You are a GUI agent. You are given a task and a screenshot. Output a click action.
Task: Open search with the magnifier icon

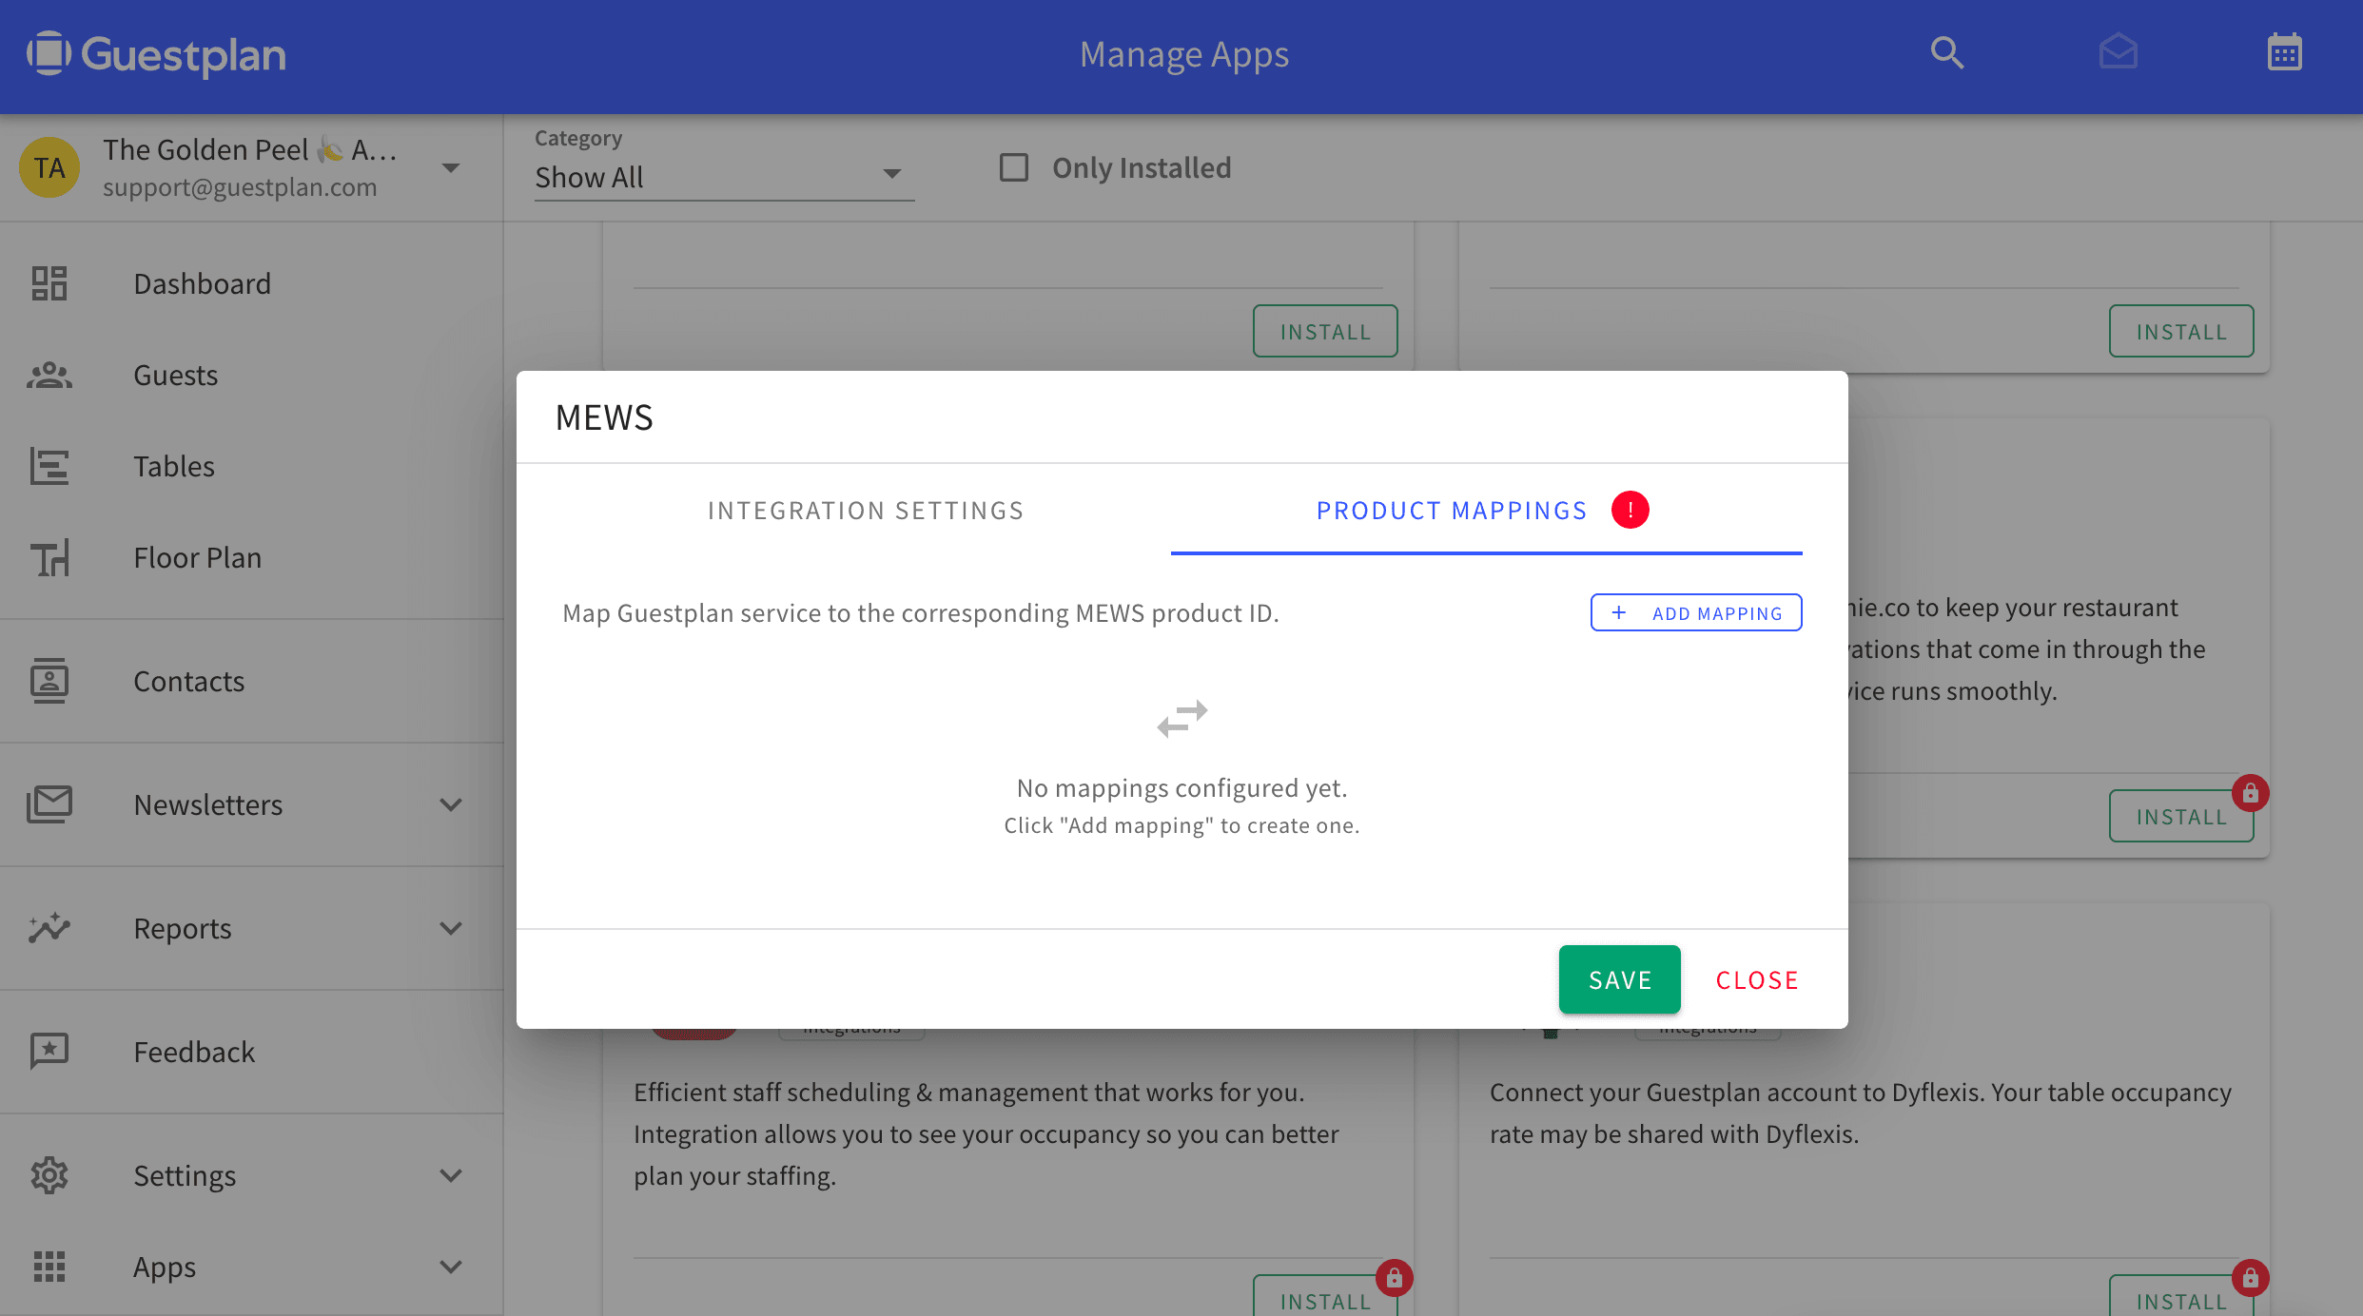pos(1947,53)
